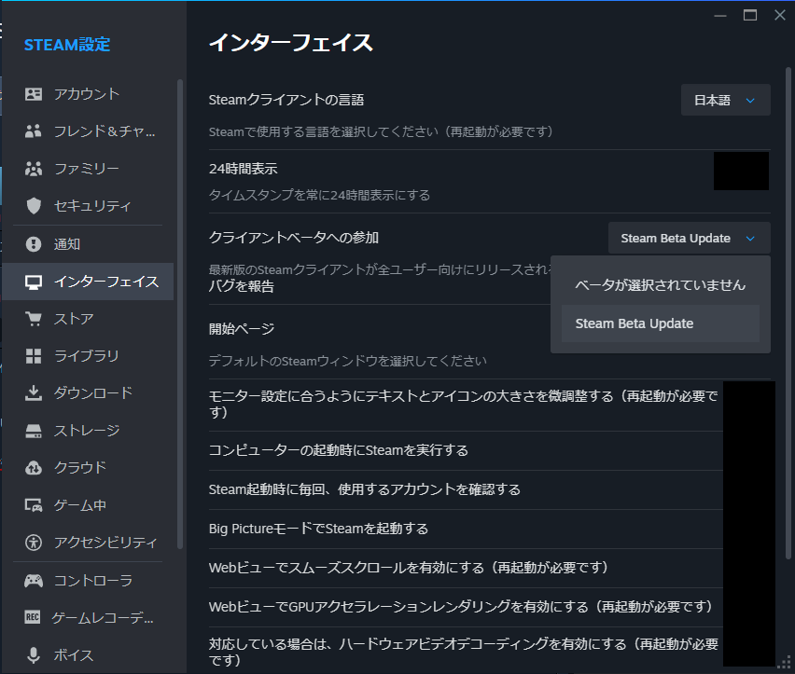
Task: Click the ダウンロード arrow icon
Action: [x=34, y=393]
